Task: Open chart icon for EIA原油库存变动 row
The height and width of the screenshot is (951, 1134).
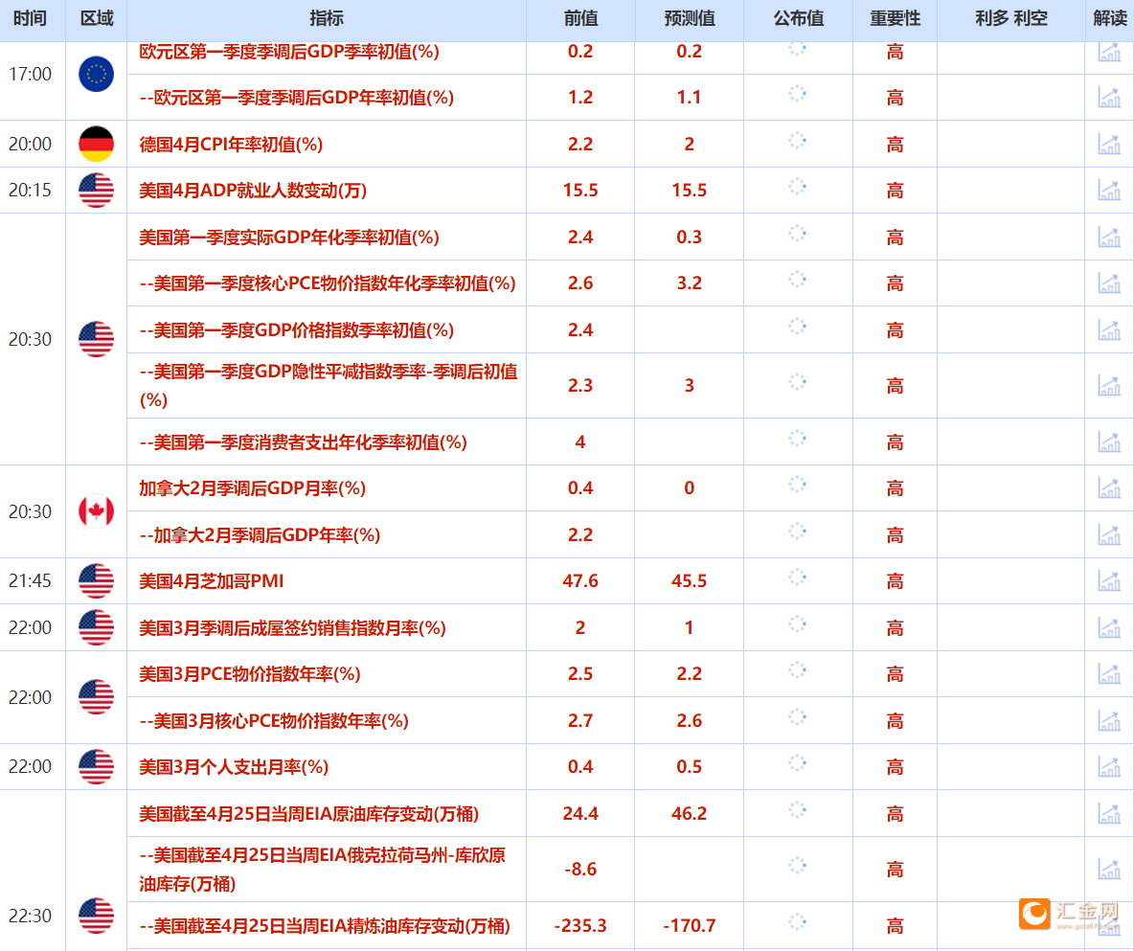Action: point(1109,814)
